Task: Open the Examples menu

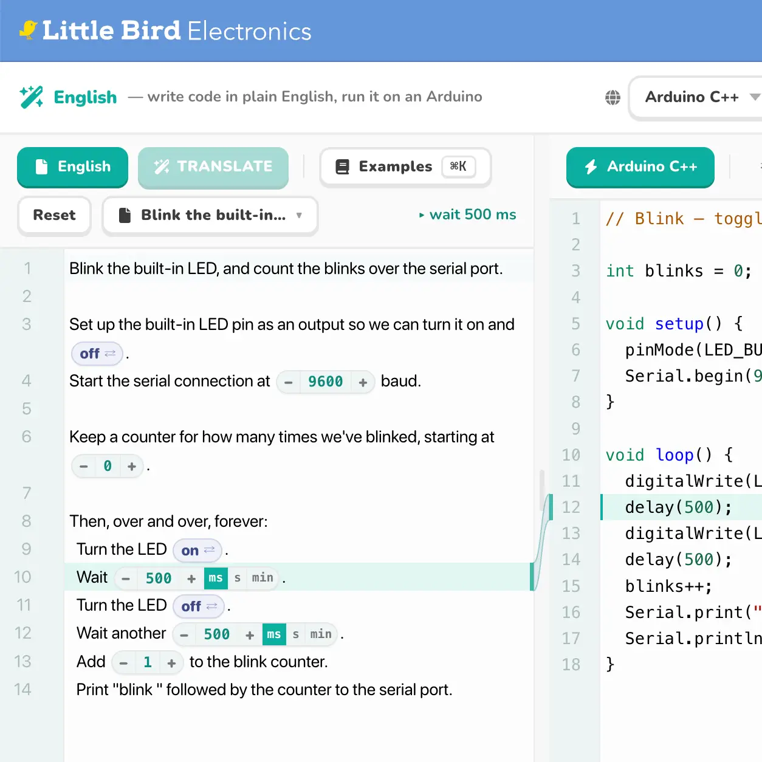Action: (x=405, y=166)
